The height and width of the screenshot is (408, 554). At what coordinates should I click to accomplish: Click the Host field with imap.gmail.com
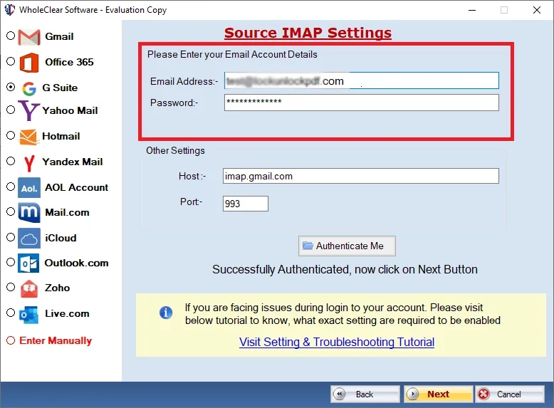tap(361, 176)
